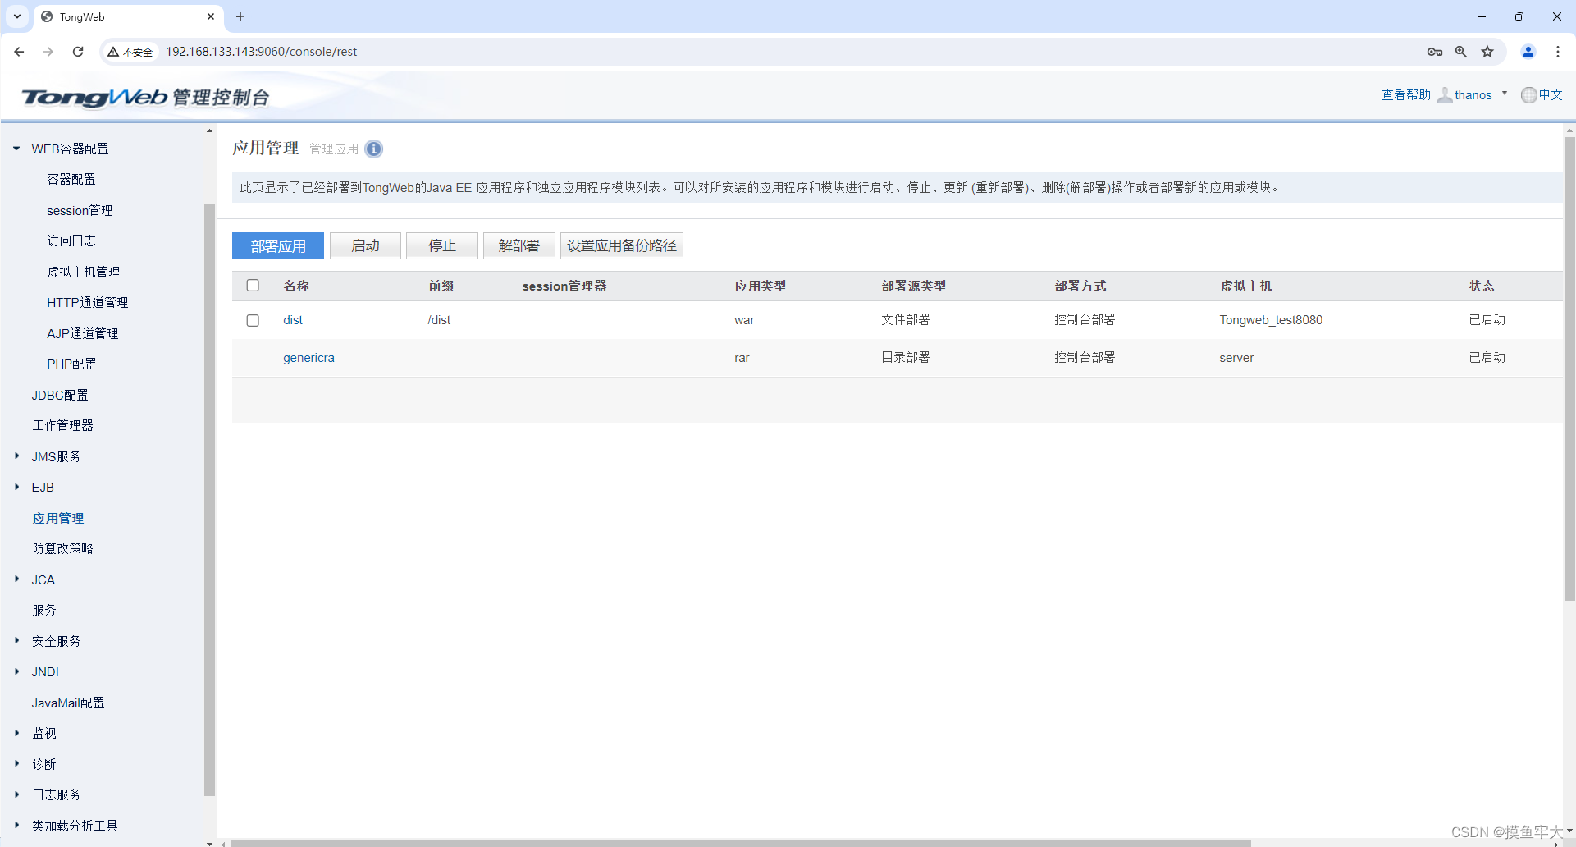The width and height of the screenshot is (1576, 847).
Task: Open 容器配置 in the sidebar
Action: [71, 179]
